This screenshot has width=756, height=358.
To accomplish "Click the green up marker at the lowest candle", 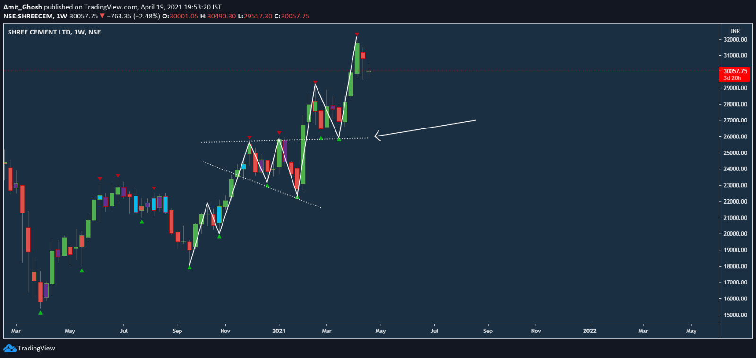I will [x=40, y=313].
